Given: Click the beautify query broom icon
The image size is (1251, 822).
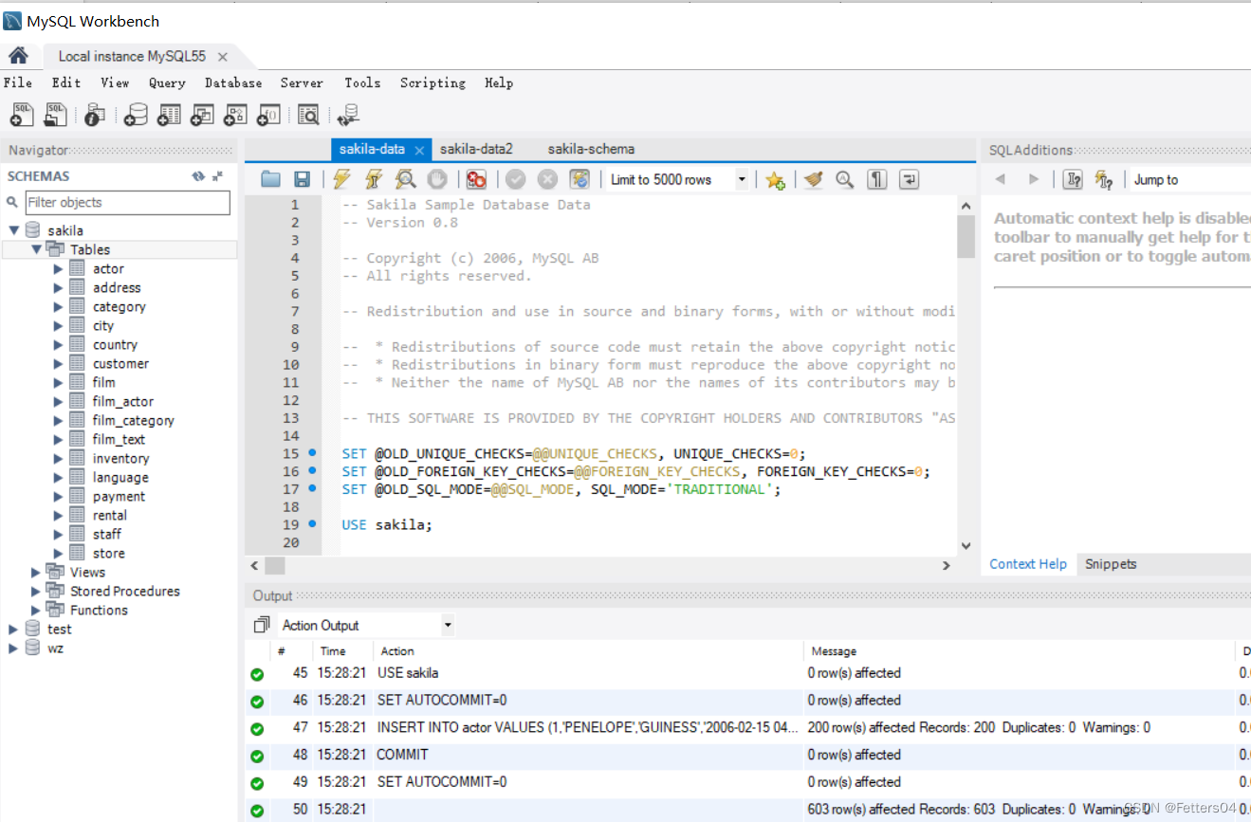Looking at the screenshot, I should tap(813, 179).
